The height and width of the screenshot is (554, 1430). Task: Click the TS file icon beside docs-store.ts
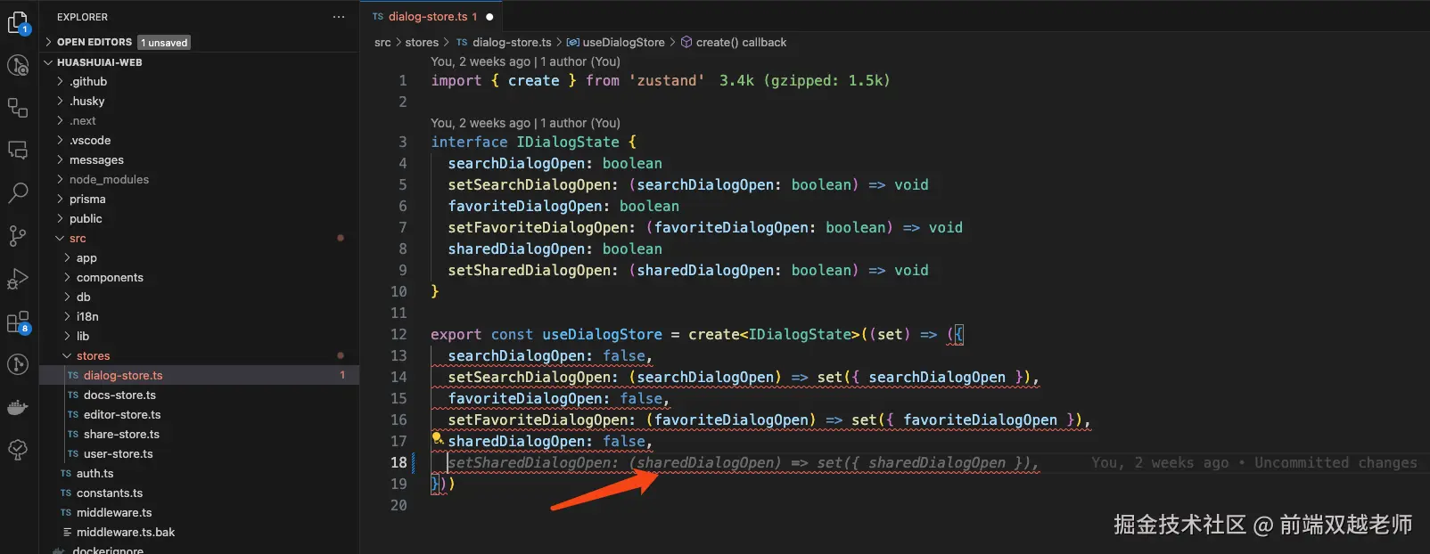(73, 395)
